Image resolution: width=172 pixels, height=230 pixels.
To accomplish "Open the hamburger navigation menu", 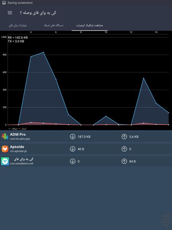I will coord(10,13).
